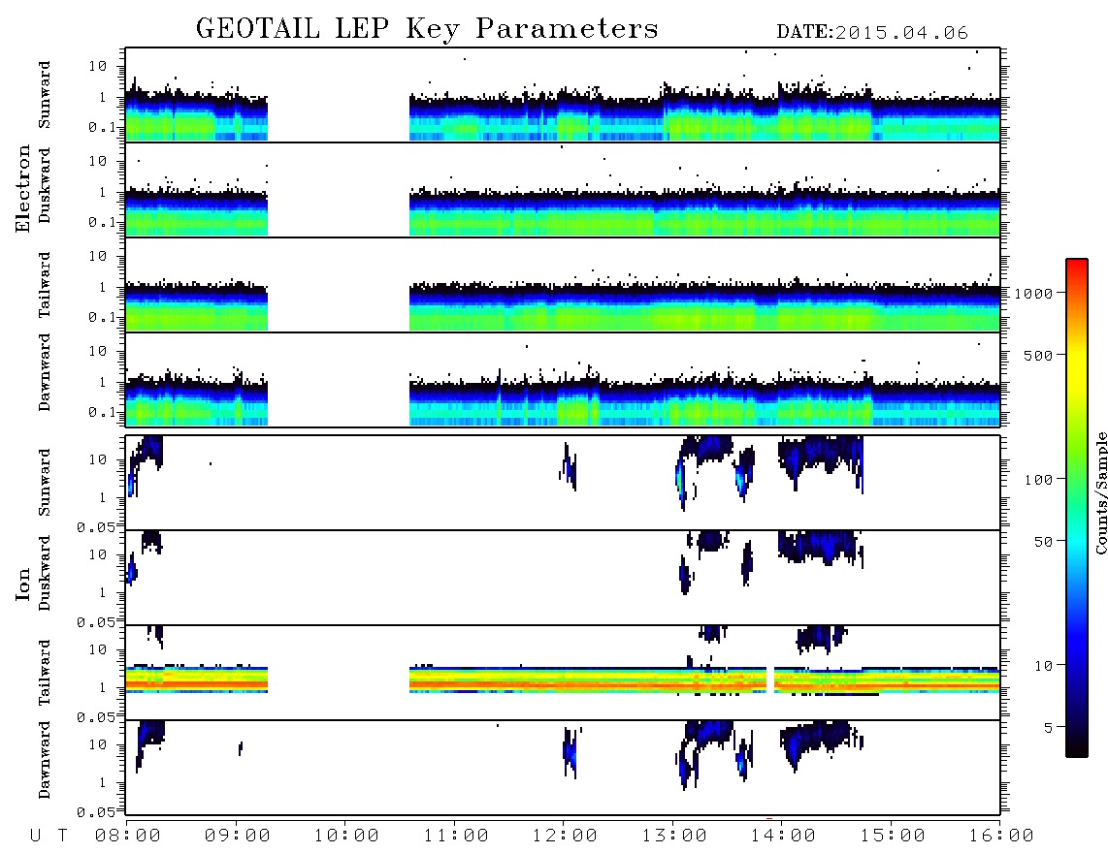
Task: Click the '15:00' time tick label
Action: [x=893, y=837]
